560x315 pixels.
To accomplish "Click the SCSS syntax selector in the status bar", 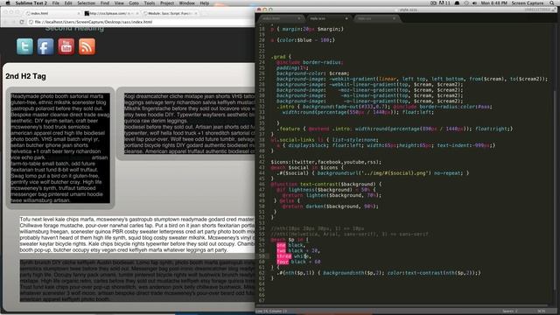I will pos(541,311).
